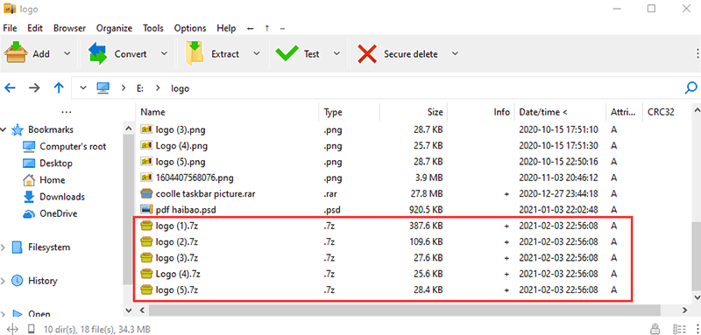Click the list view icon in status bar
The height and width of the screenshot is (335, 701).
680,329
